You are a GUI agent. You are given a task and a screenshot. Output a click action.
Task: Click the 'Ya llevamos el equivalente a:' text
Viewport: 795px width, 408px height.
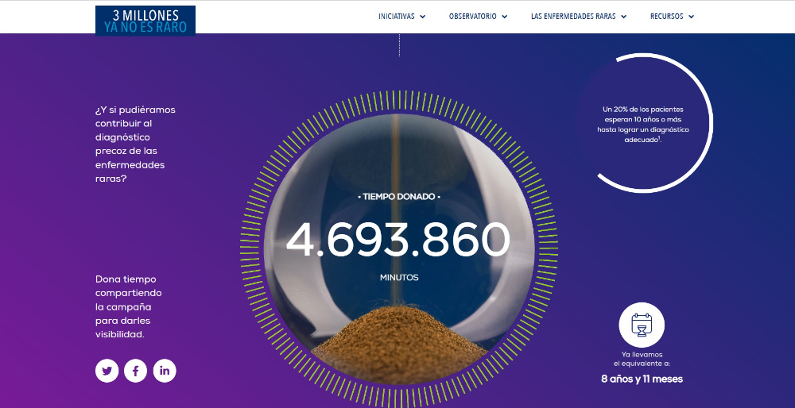tap(642, 359)
